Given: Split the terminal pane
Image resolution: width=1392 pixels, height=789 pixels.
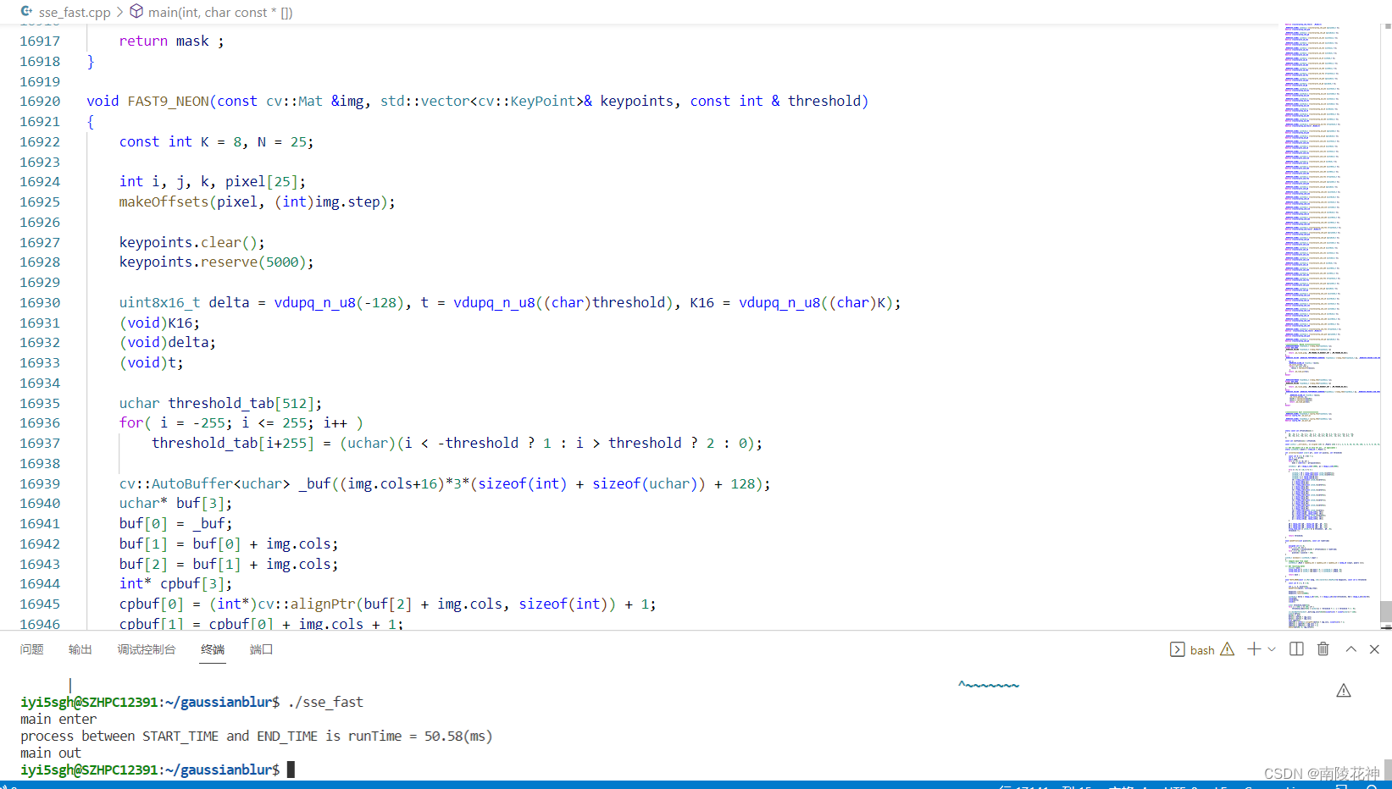Looking at the screenshot, I should coord(1296,648).
